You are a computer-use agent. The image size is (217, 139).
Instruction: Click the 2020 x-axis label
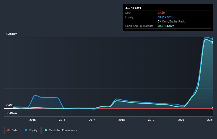click(x=181, y=120)
